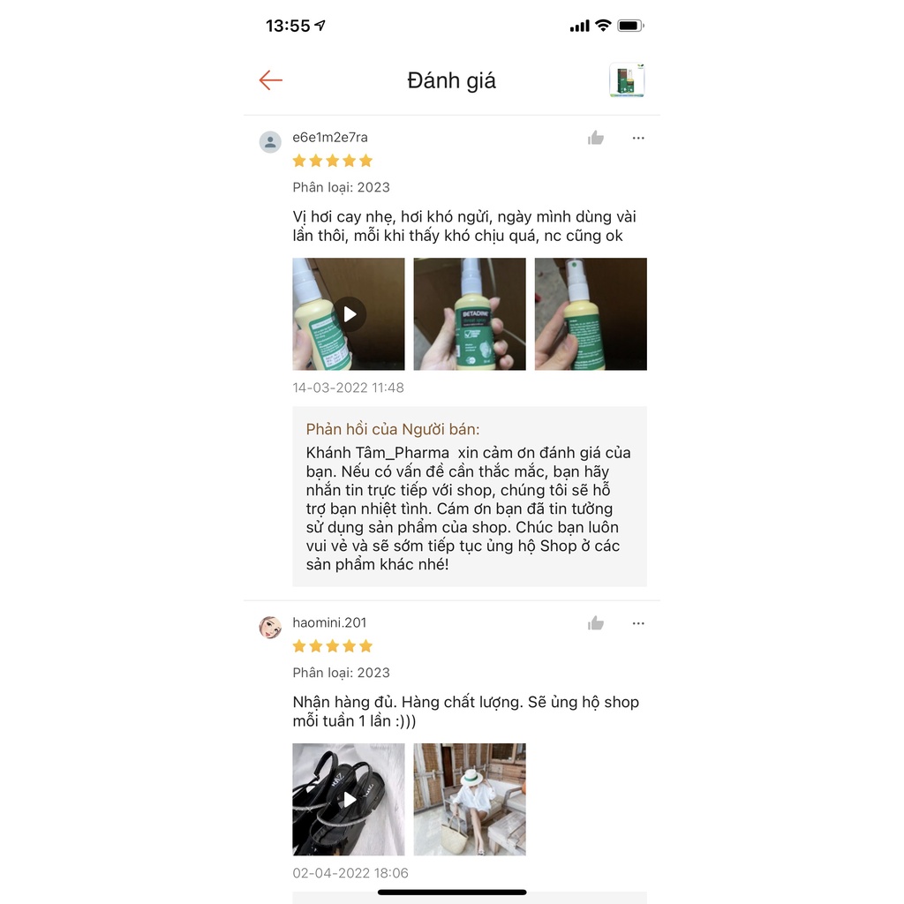Image resolution: width=904 pixels, height=904 pixels.
Task: Tap e6e1m2e7ra's default avatar
Action: point(270,142)
